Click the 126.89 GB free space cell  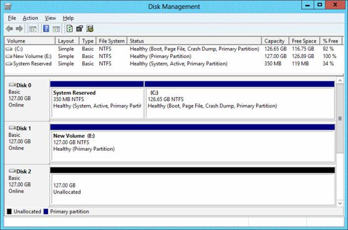303,56
